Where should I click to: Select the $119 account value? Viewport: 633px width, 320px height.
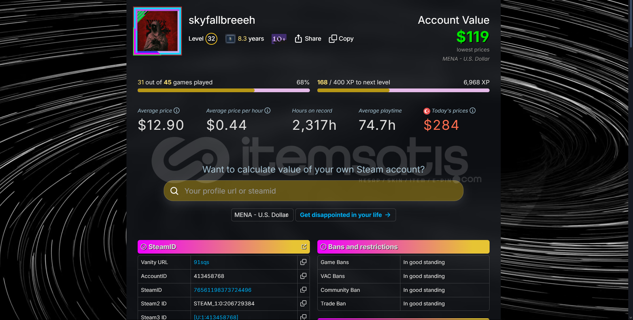(473, 37)
